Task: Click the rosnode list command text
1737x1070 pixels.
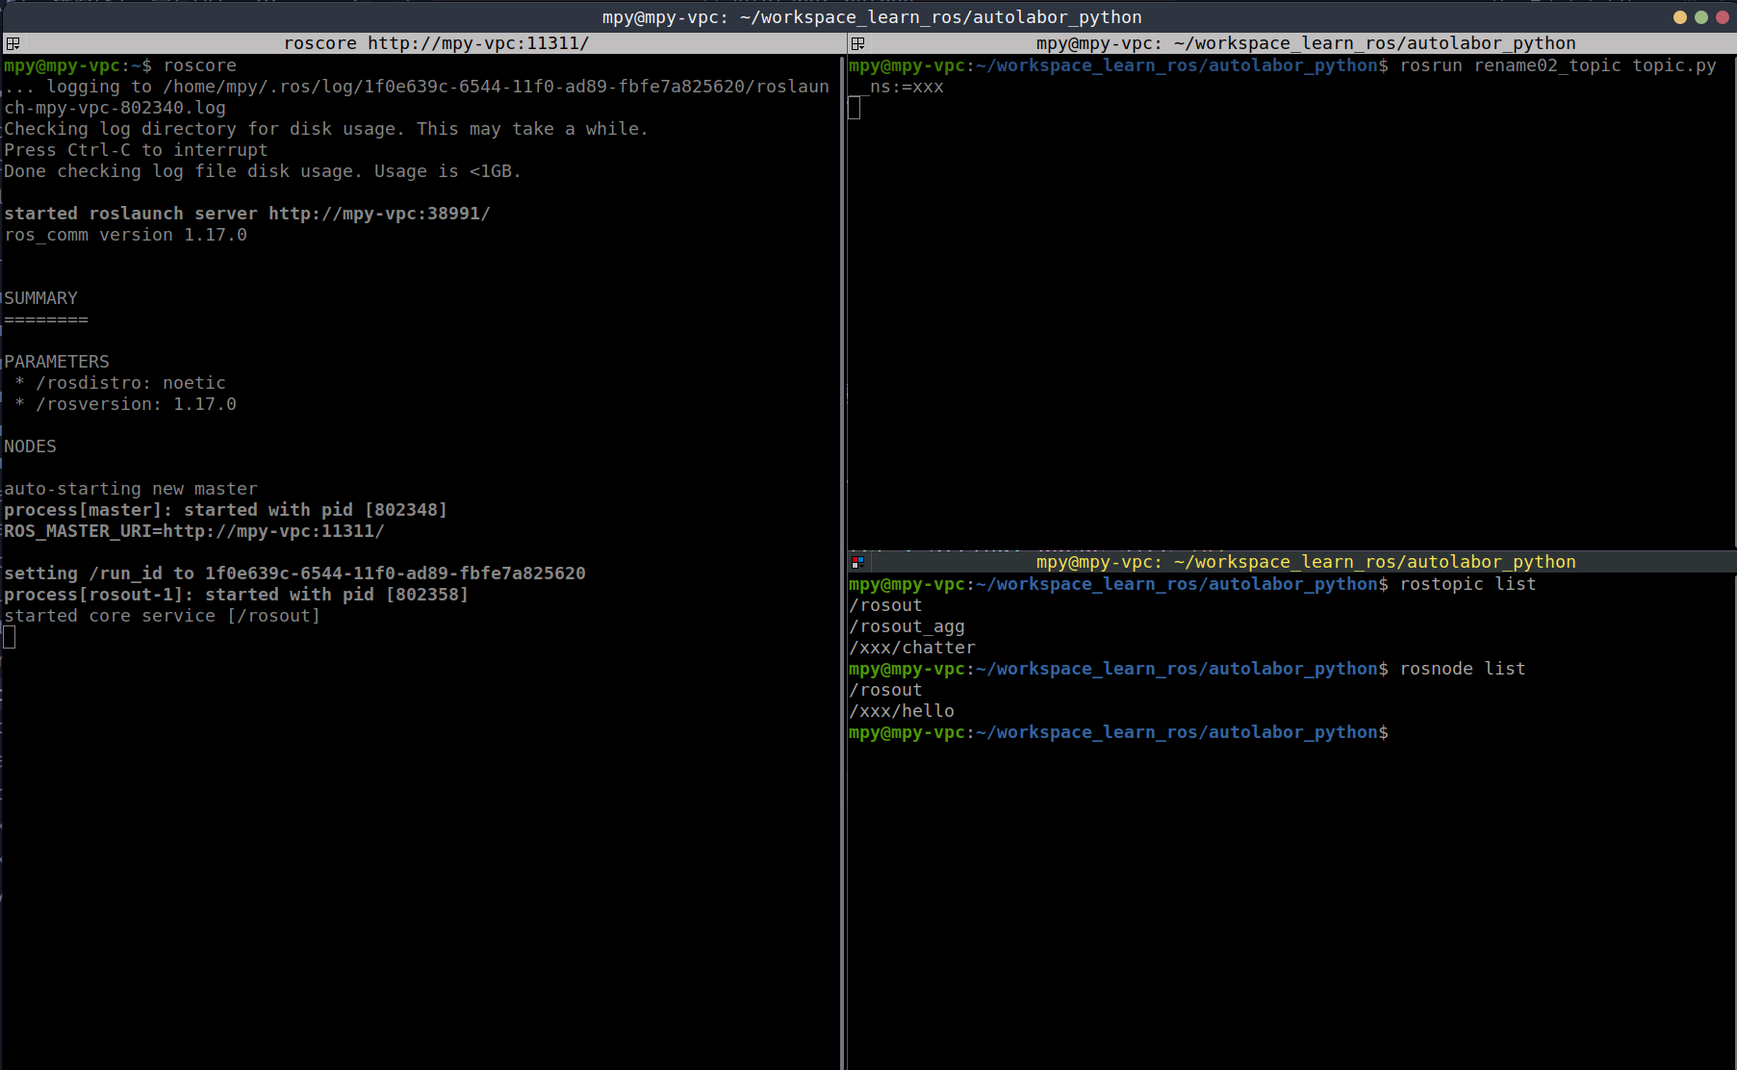Action: click(x=1462, y=669)
